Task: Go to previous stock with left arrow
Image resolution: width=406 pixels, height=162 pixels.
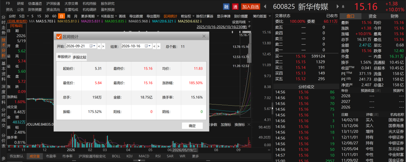Action: 265,6
